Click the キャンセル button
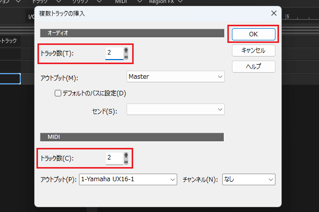Screen dimensions: 319x212 [x=253, y=50]
